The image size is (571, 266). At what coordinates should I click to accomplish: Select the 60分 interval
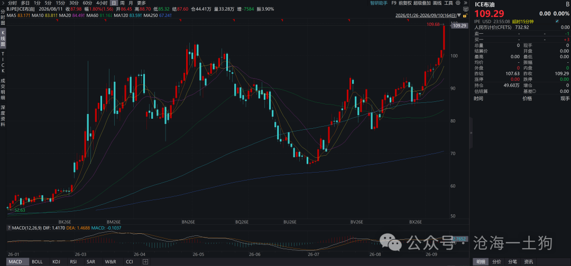pyautogui.click(x=87, y=3)
